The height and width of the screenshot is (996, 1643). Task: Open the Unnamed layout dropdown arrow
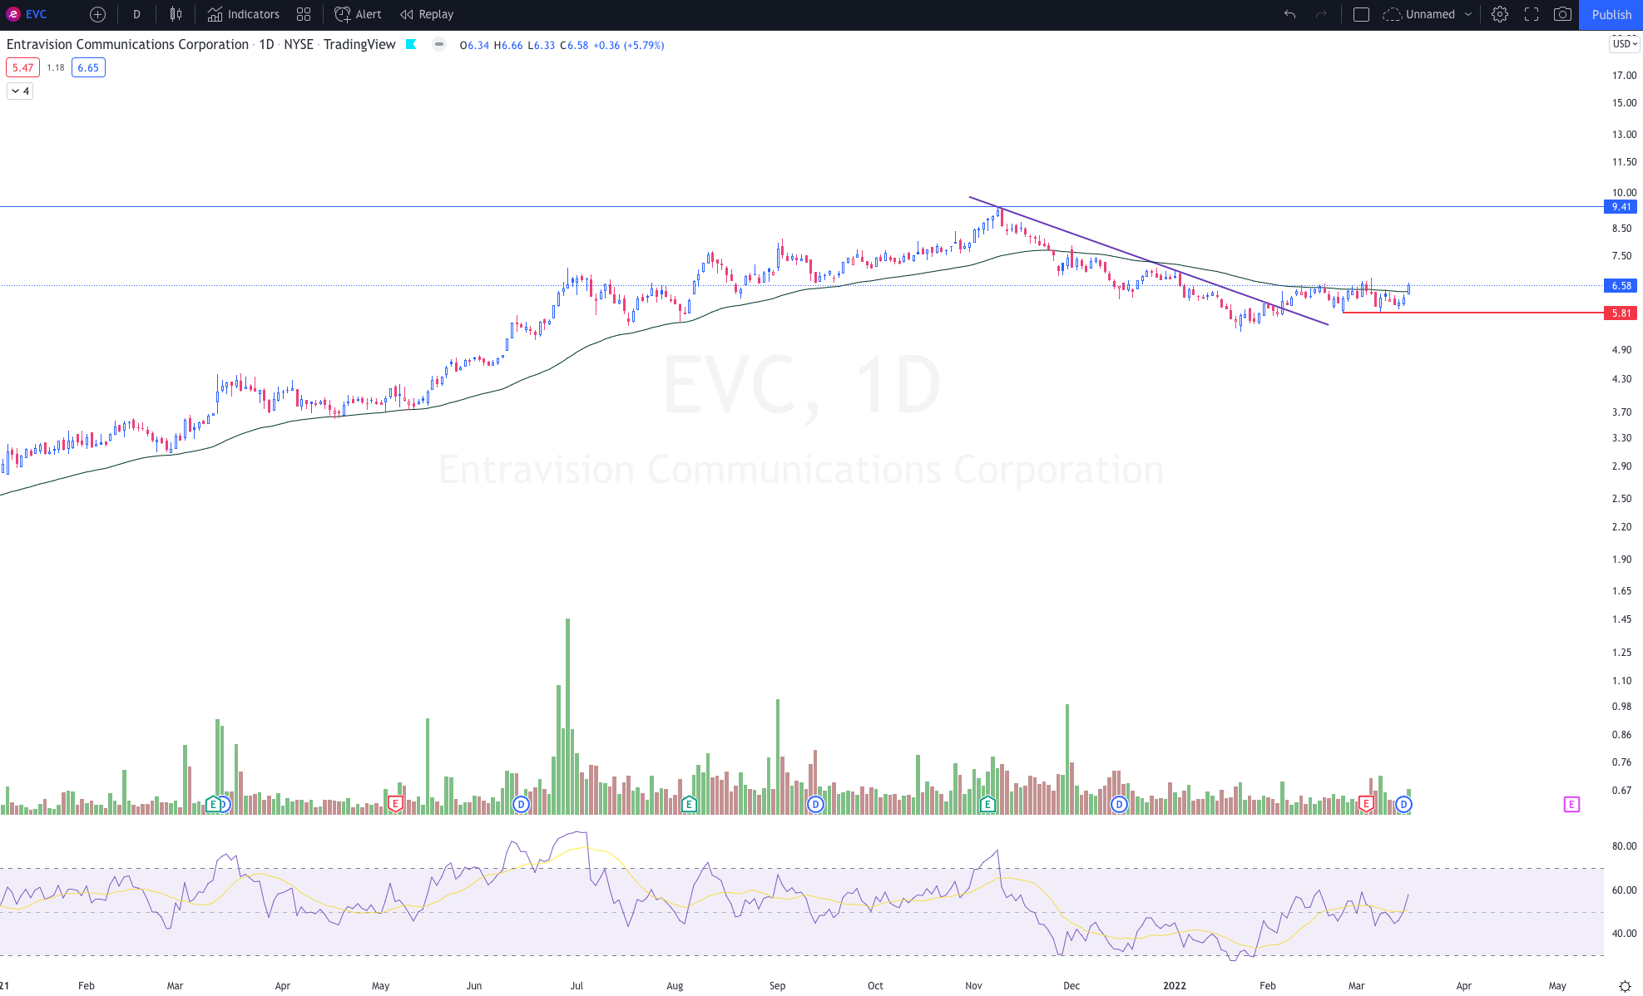1468,14
